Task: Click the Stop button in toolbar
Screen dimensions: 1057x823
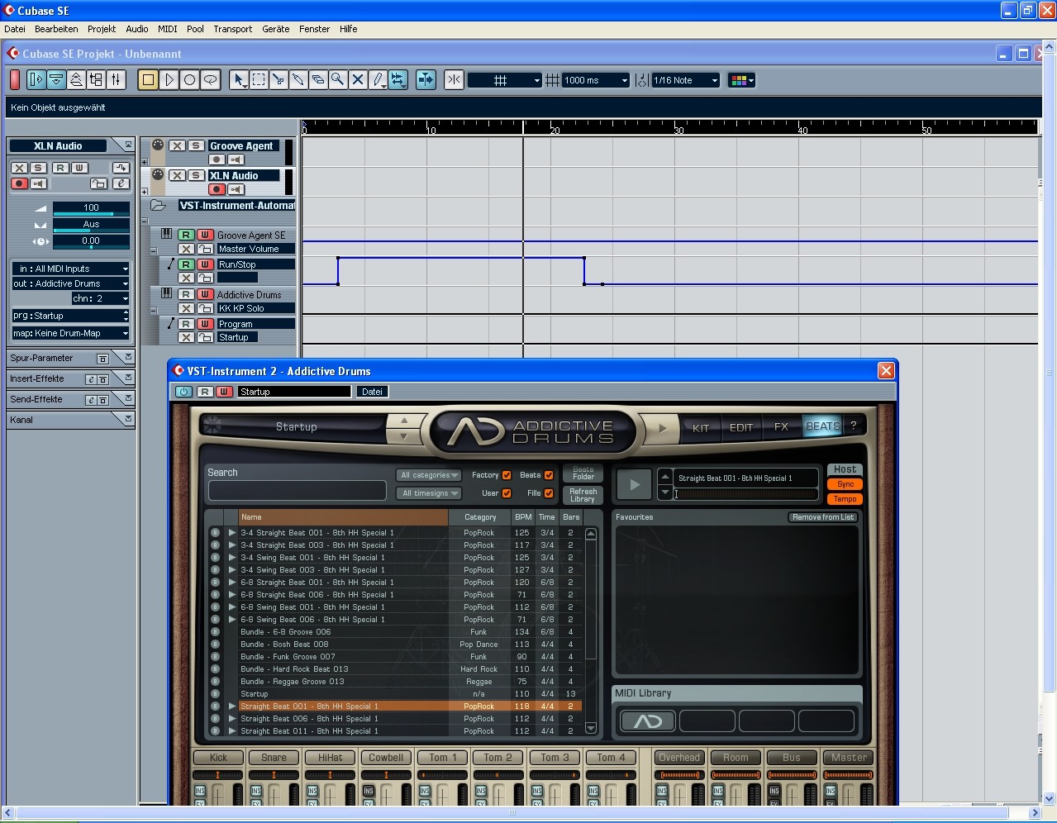Action: (149, 80)
